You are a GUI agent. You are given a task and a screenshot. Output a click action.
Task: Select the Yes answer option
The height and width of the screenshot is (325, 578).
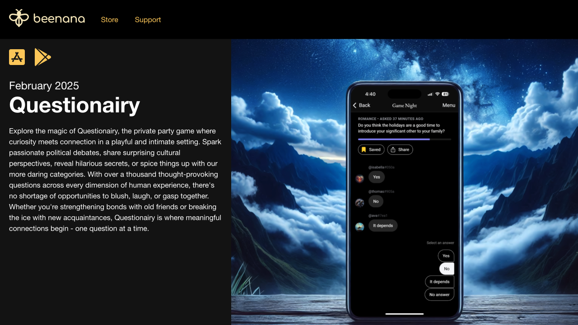pos(446,255)
